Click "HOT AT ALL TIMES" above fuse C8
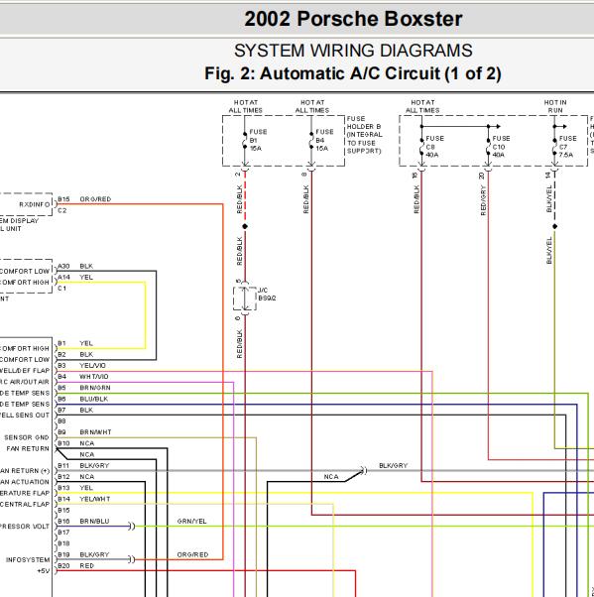This screenshot has width=594, height=597. 422,106
